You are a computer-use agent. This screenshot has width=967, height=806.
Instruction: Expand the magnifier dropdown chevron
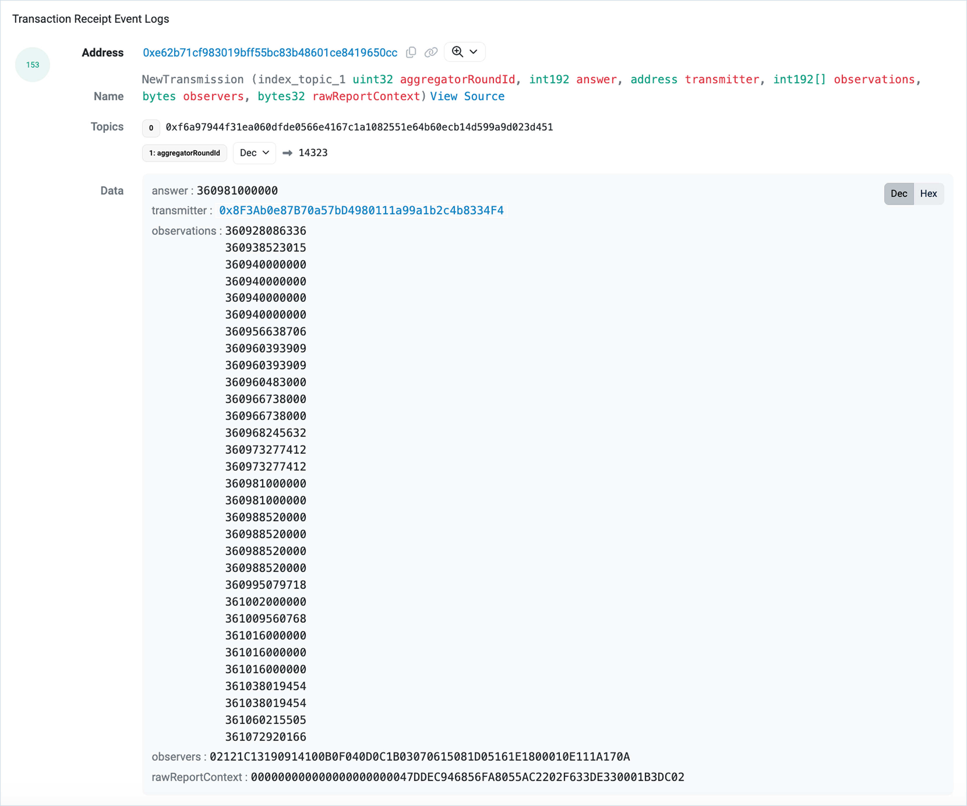pos(473,52)
